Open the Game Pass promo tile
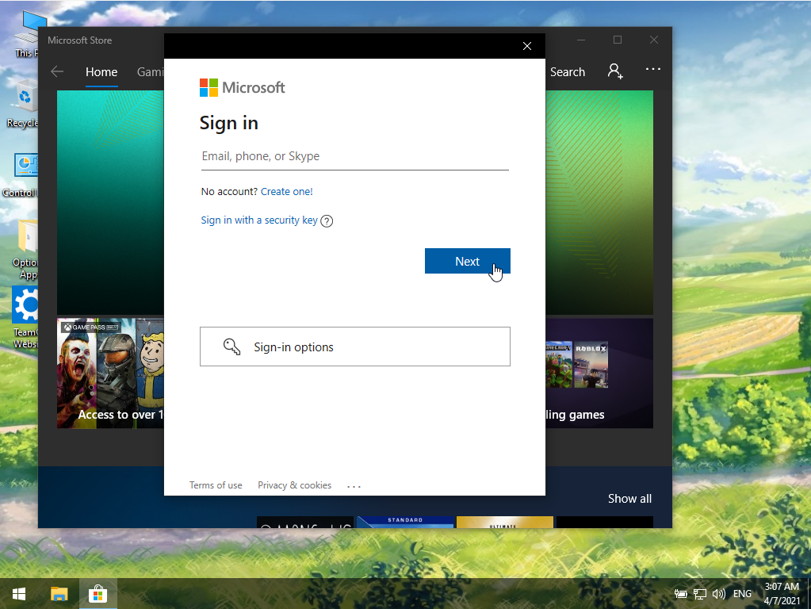 [x=111, y=373]
